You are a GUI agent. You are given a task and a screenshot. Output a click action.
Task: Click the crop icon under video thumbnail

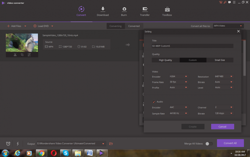[22, 55]
